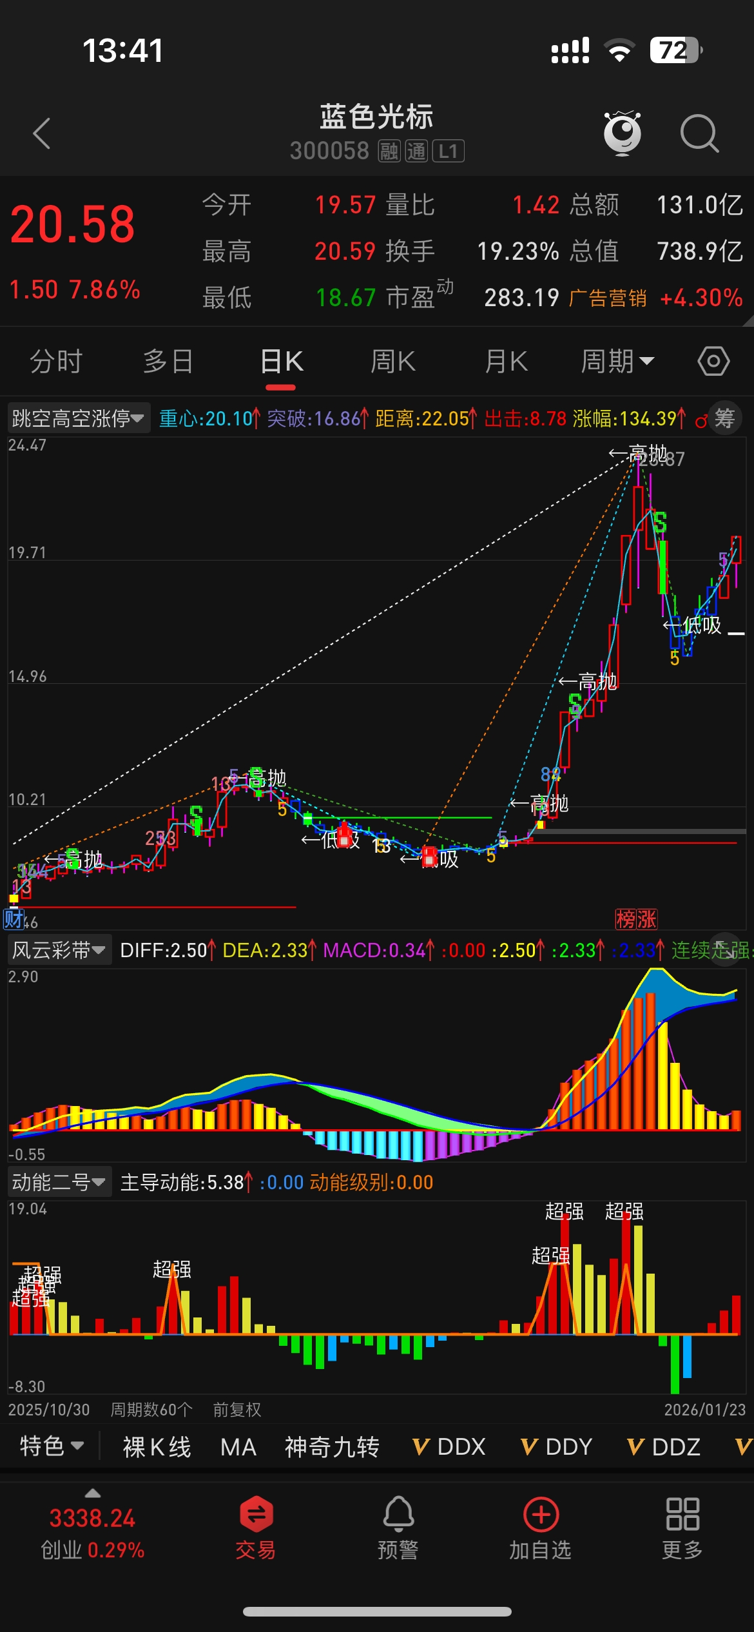Expand quote details corner triangle
This screenshot has width=754, height=1632.
tap(748, 320)
